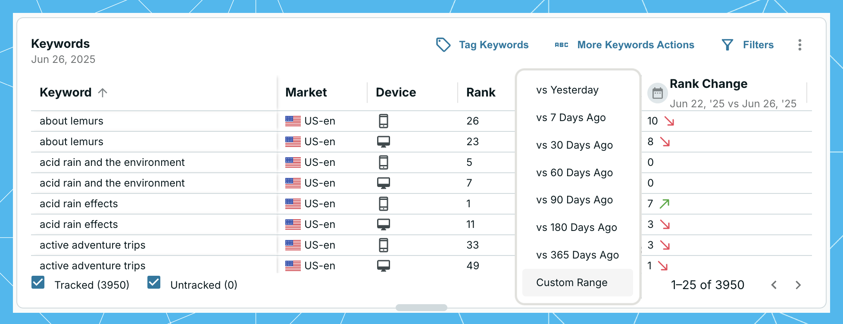Image resolution: width=843 pixels, height=324 pixels.
Task: Toggle the Untracked (0) checkbox
Action: coord(154,283)
